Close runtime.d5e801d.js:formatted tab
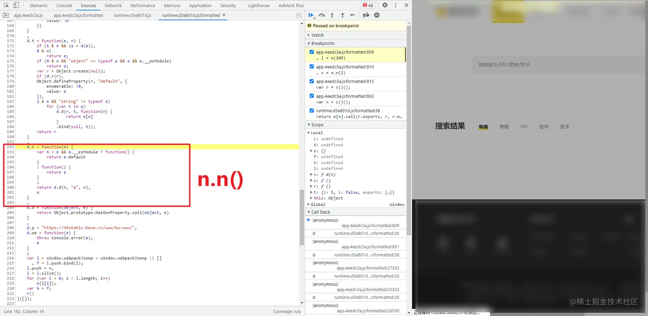The height and width of the screenshot is (316, 648). tap(224, 15)
